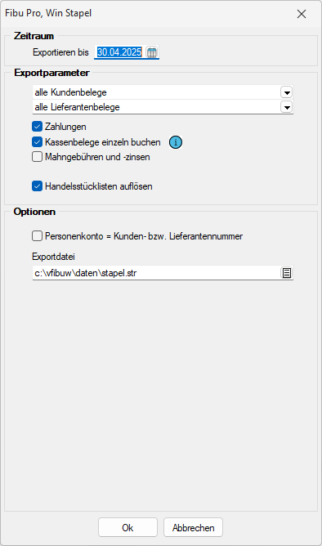
Task: Expand the alle Lieferantenbelege dropdown arrow
Action: pyautogui.click(x=287, y=107)
